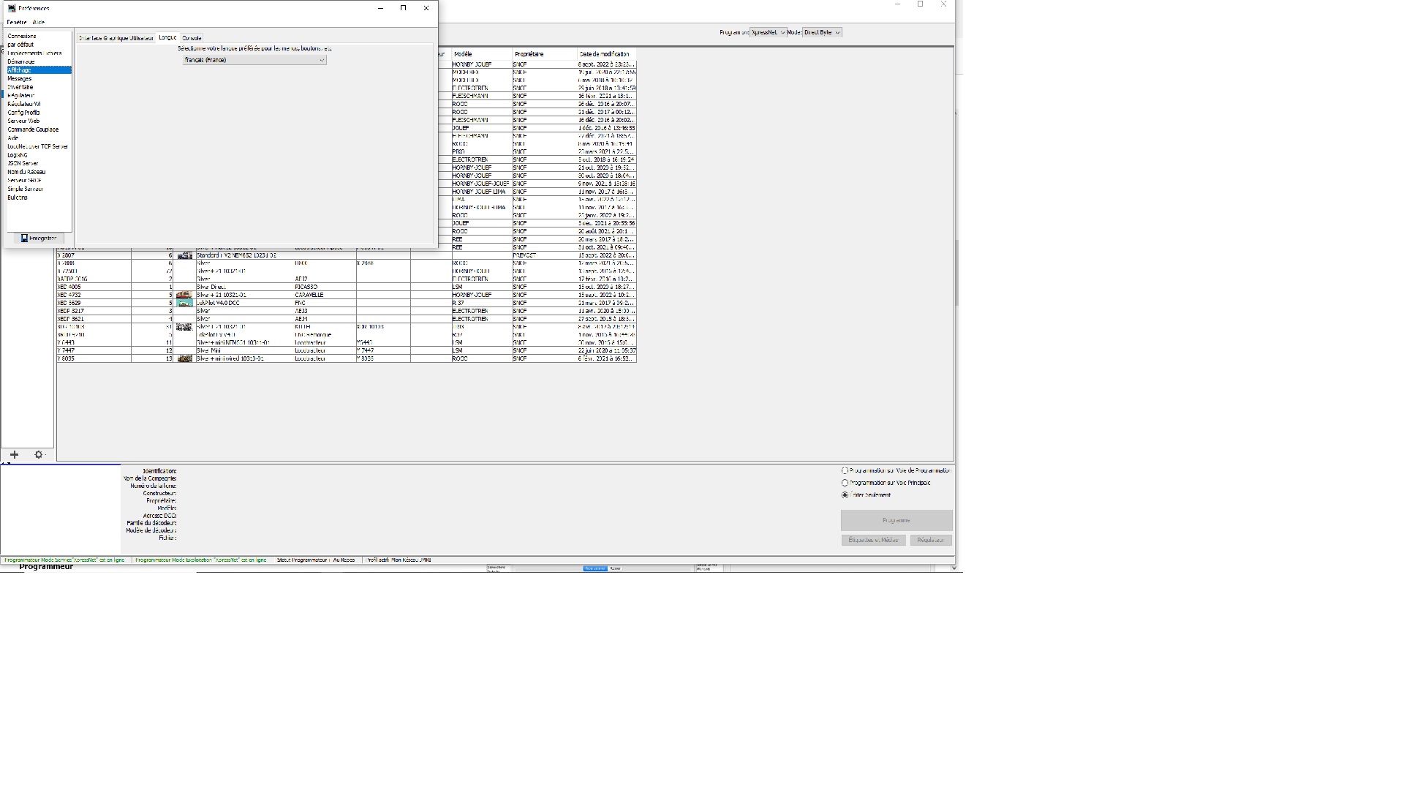Screen dimensions: 1404x790
Task: Select roster row Y 7447
Action: [x=347, y=350]
